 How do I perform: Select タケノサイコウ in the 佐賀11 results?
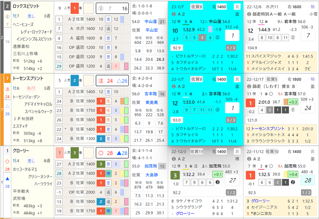coord(189,201)
